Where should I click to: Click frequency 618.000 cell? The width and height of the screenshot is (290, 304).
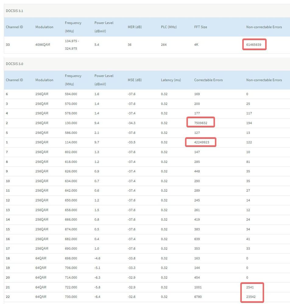(x=71, y=162)
